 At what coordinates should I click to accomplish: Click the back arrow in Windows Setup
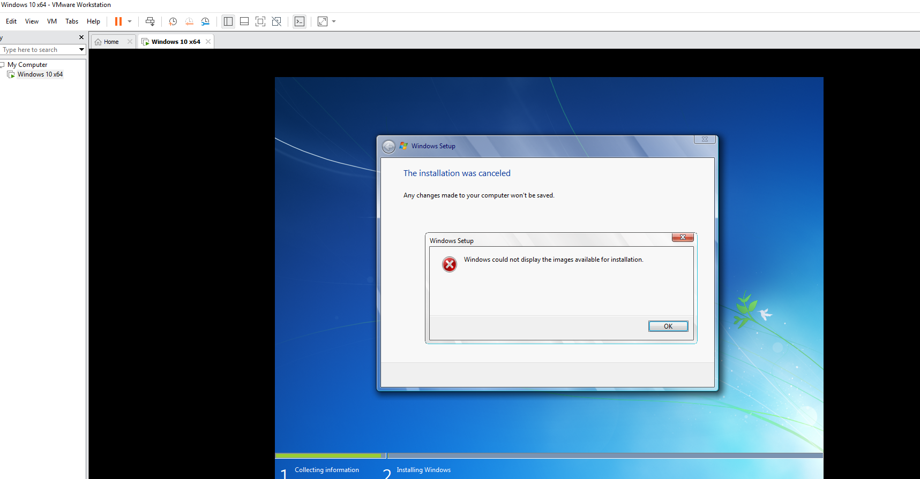click(x=389, y=146)
